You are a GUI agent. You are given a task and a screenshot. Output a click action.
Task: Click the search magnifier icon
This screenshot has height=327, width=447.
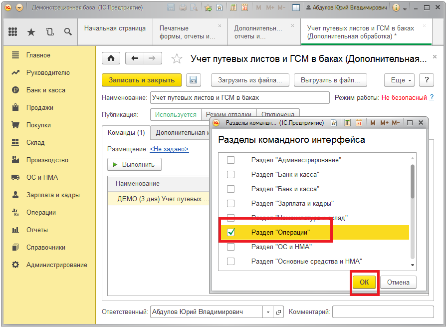pyautogui.click(x=68, y=32)
